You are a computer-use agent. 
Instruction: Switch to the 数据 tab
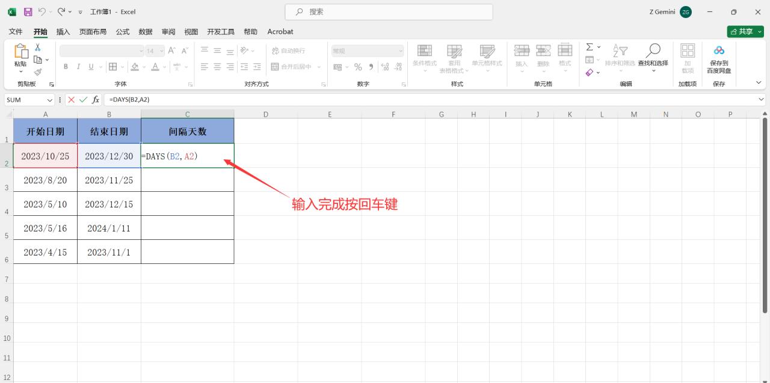[x=145, y=31]
